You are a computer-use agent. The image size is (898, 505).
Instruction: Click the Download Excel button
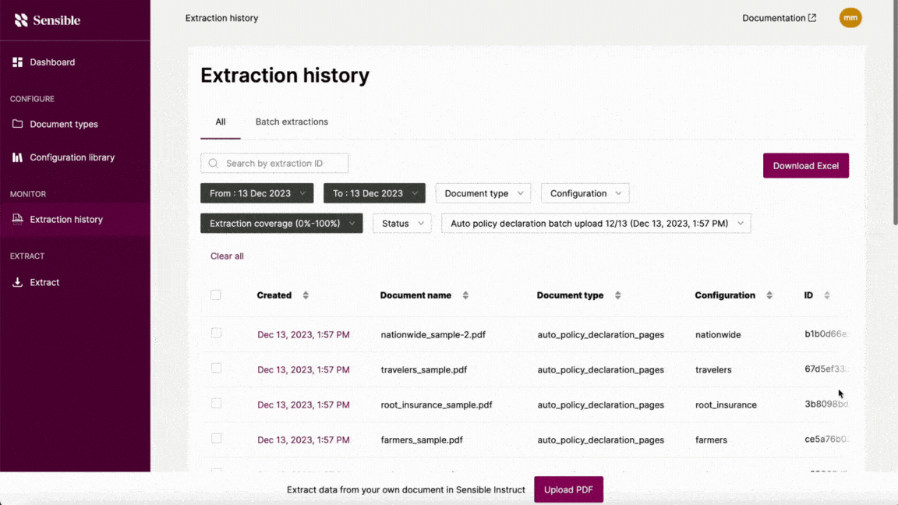point(806,165)
